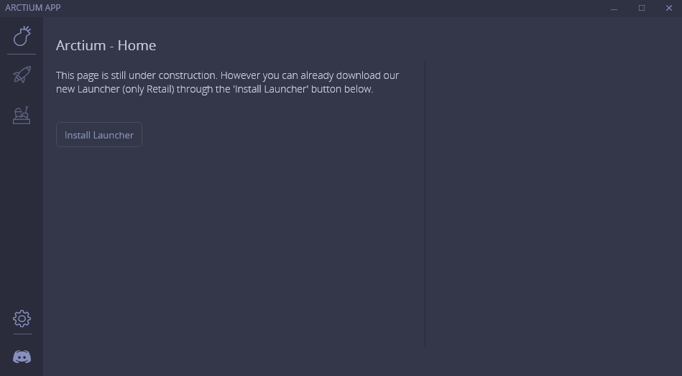This screenshot has height=376, width=682.
Task: Open the sandbox bucket-and-shovel page
Action: click(22, 115)
